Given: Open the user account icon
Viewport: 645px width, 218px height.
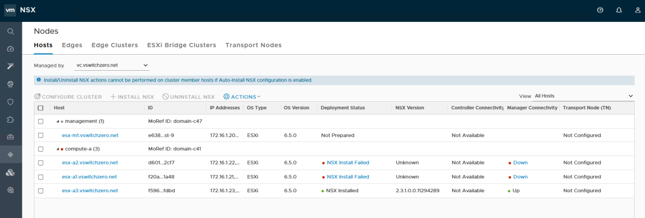Looking at the screenshot, I should click(637, 10).
